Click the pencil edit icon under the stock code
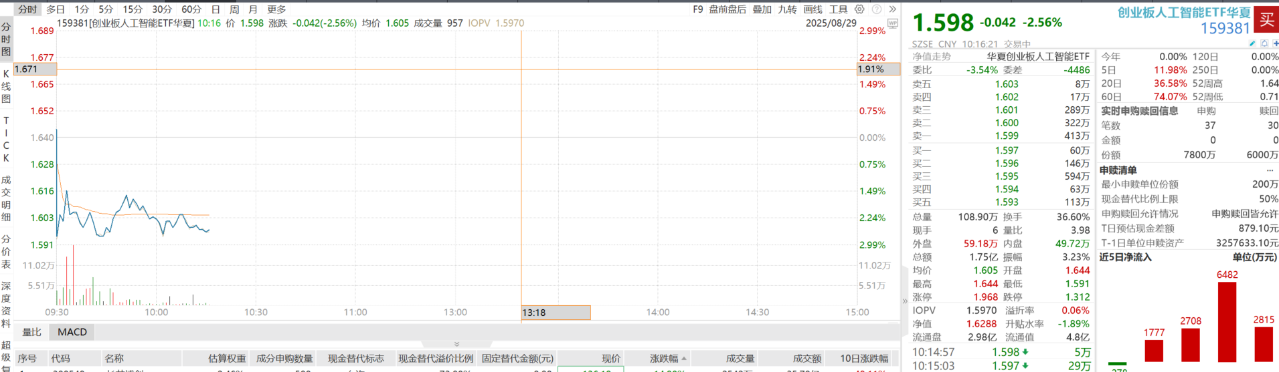 pos(1252,43)
